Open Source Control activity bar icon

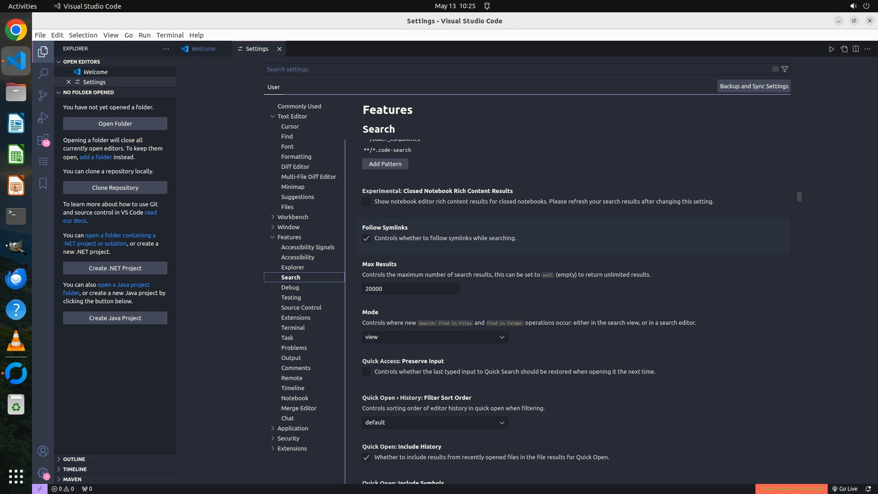[43, 95]
